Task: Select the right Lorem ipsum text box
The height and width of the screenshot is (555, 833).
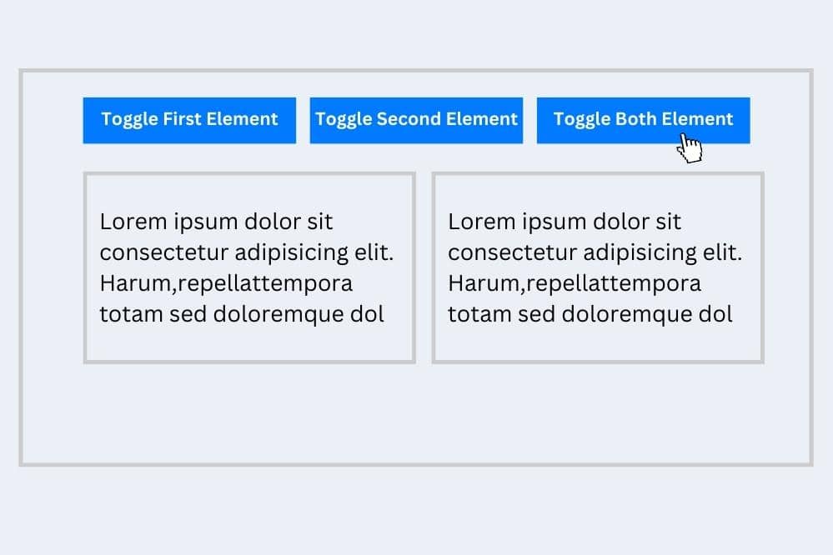Action: pos(597,267)
